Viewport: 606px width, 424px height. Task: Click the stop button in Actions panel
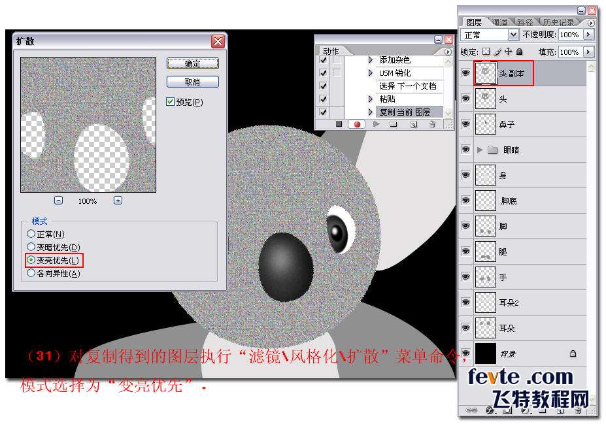point(339,123)
